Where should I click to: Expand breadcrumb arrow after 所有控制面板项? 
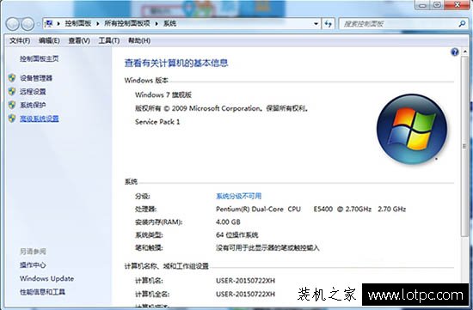pos(157,23)
